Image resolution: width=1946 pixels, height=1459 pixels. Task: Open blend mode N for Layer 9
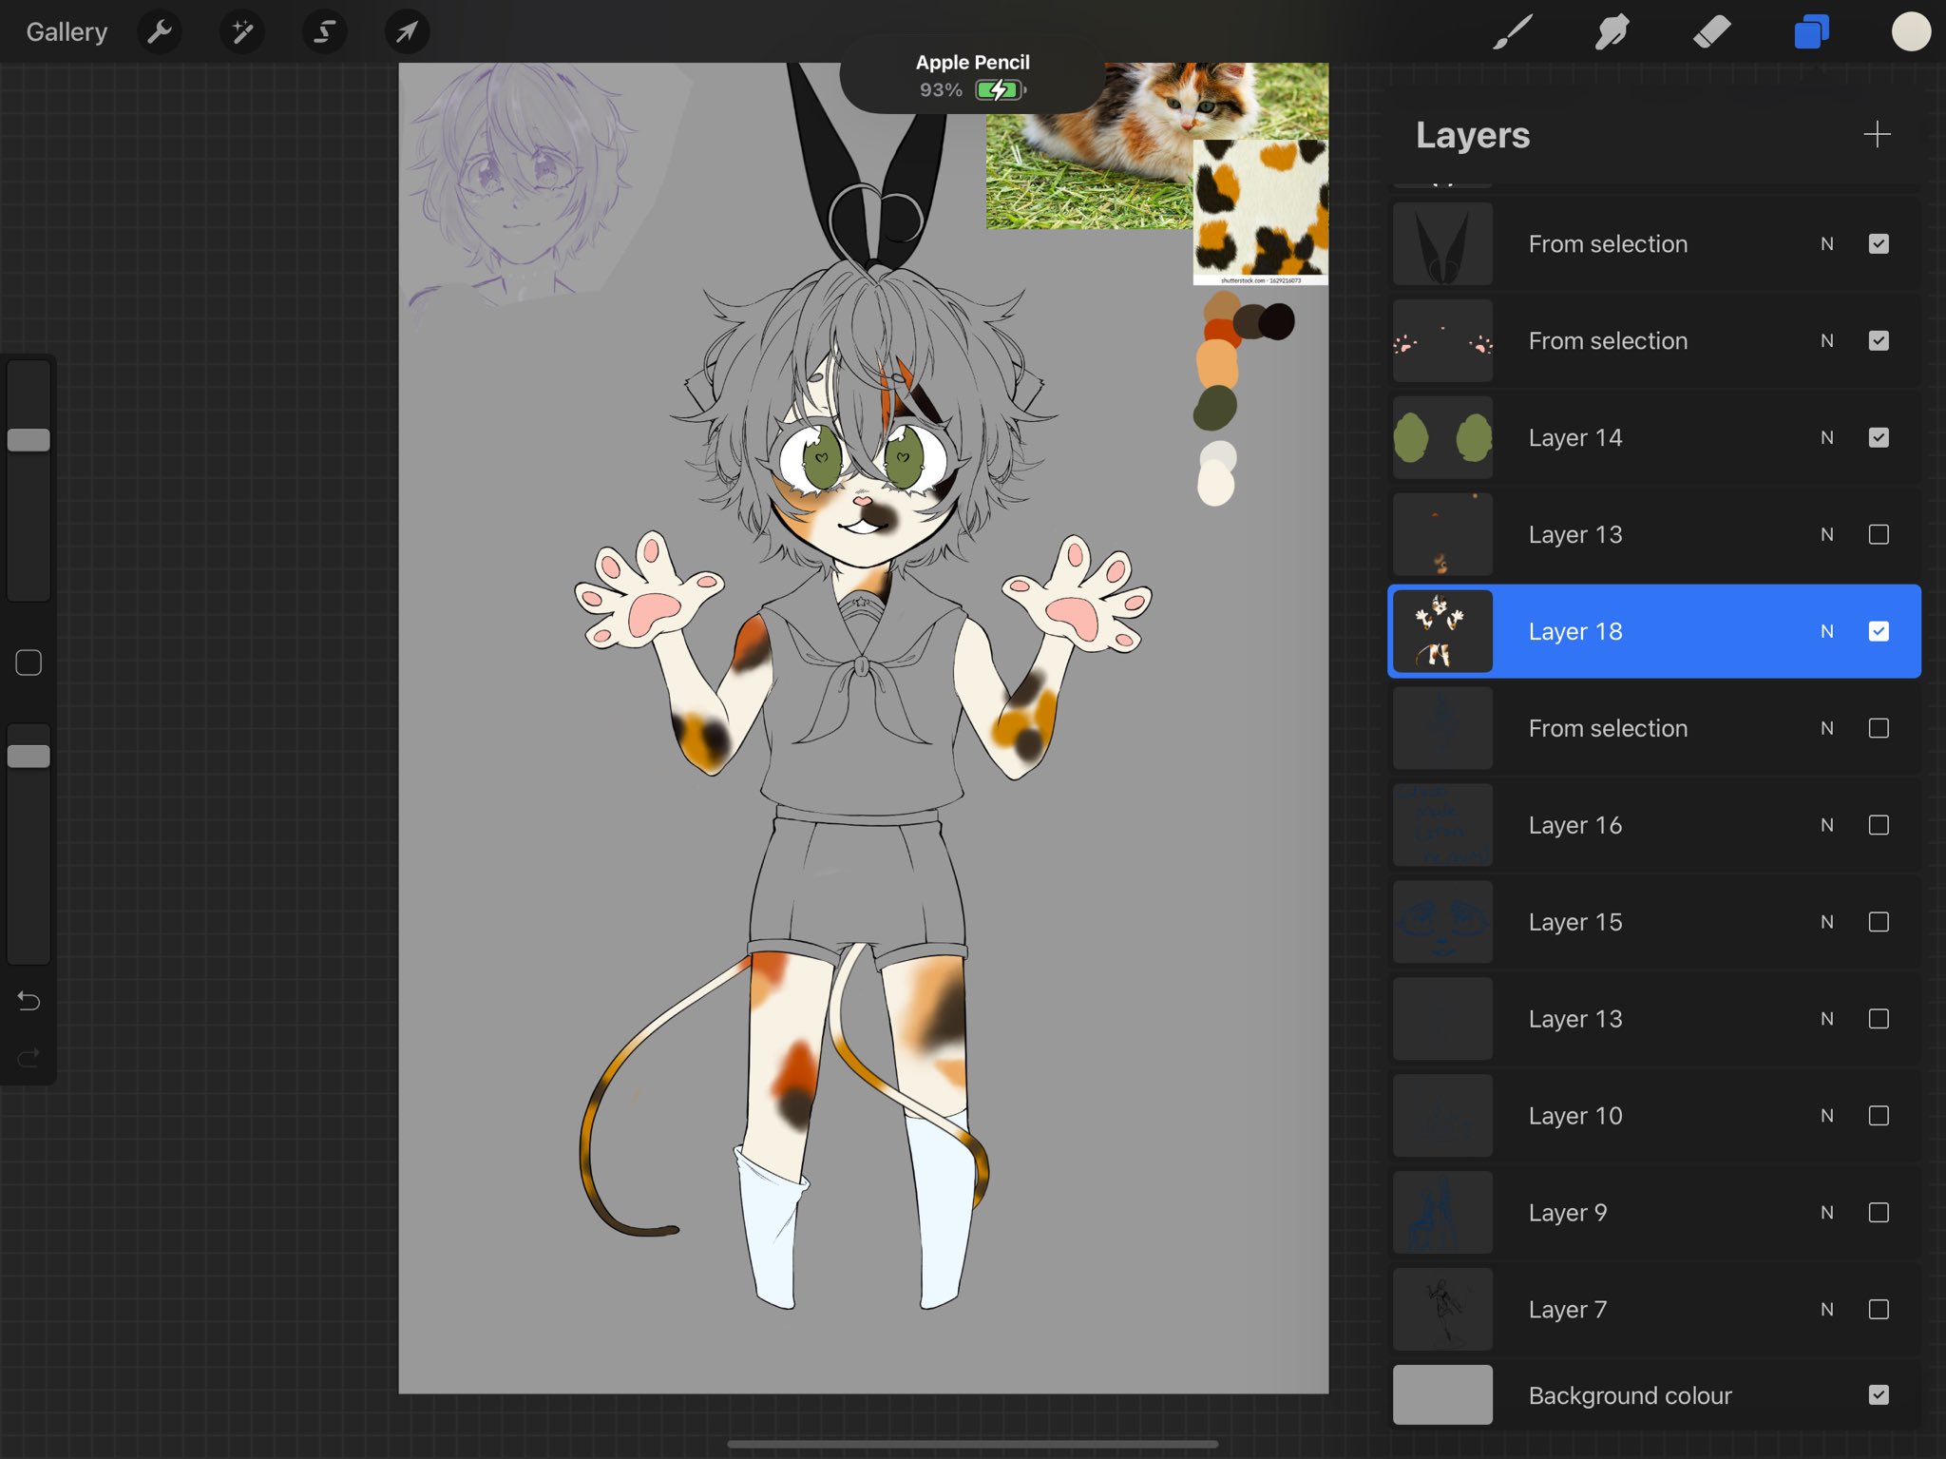point(1826,1212)
